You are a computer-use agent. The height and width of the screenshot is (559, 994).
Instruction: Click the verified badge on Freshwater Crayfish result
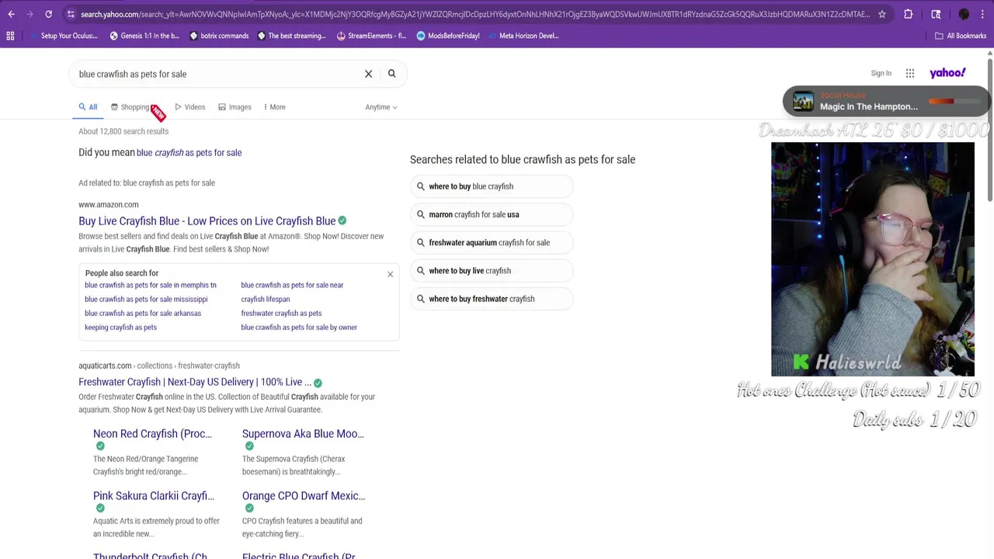318,382
